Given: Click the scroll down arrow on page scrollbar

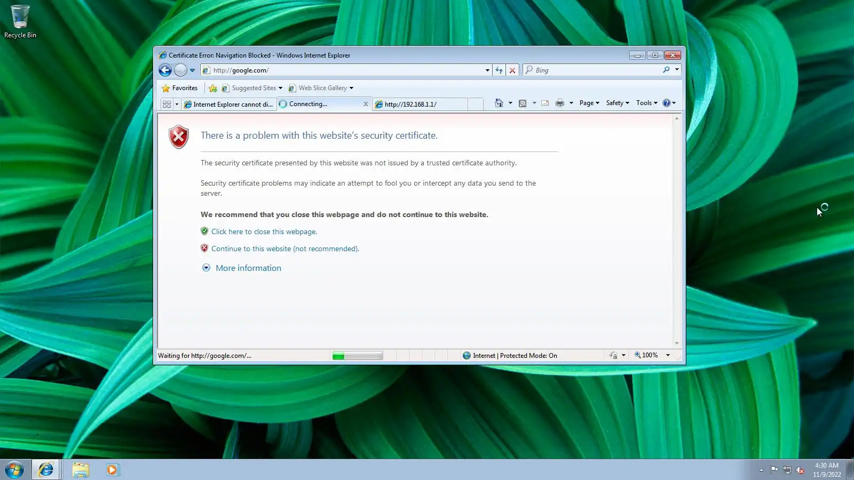Looking at the screenshot, I should pos(677,343).
